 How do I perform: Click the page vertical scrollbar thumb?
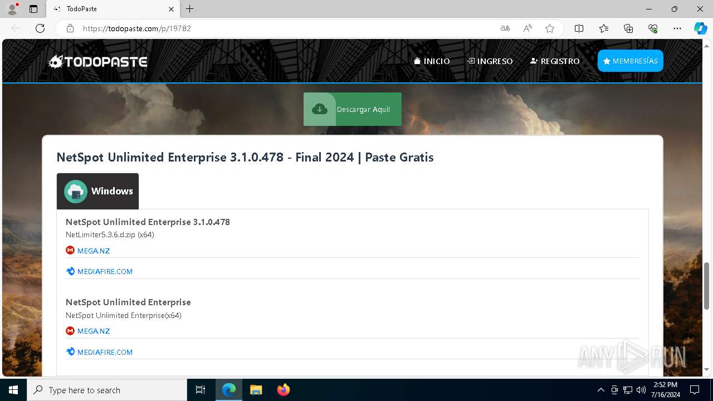(706, 286)
